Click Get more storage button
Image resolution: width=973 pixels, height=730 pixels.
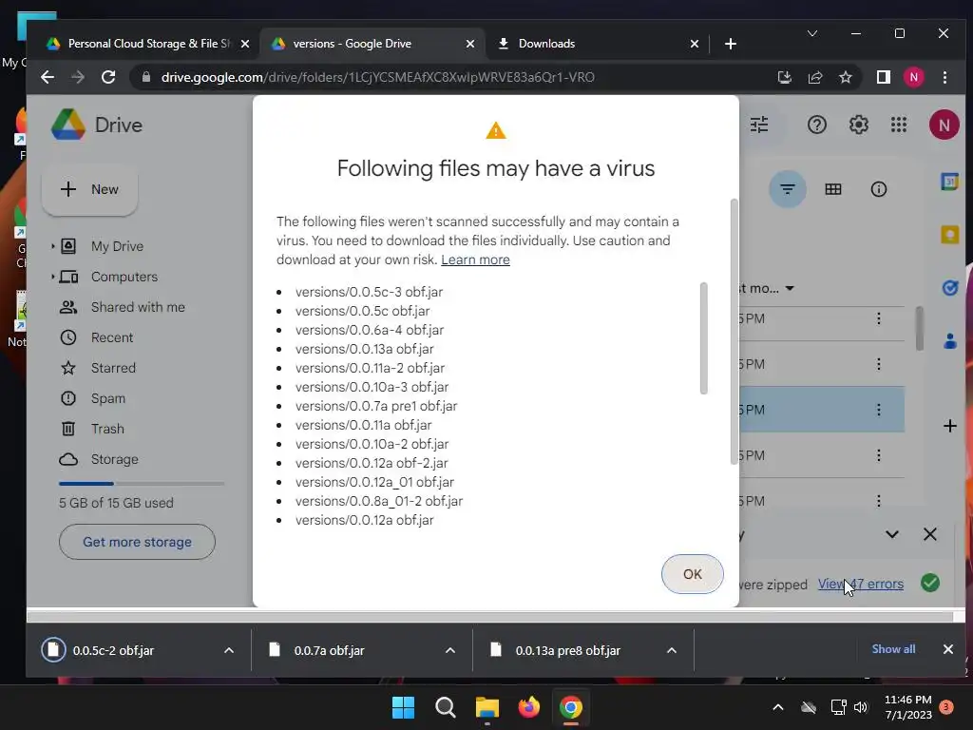pyautogui.click(x=137, y=542)
